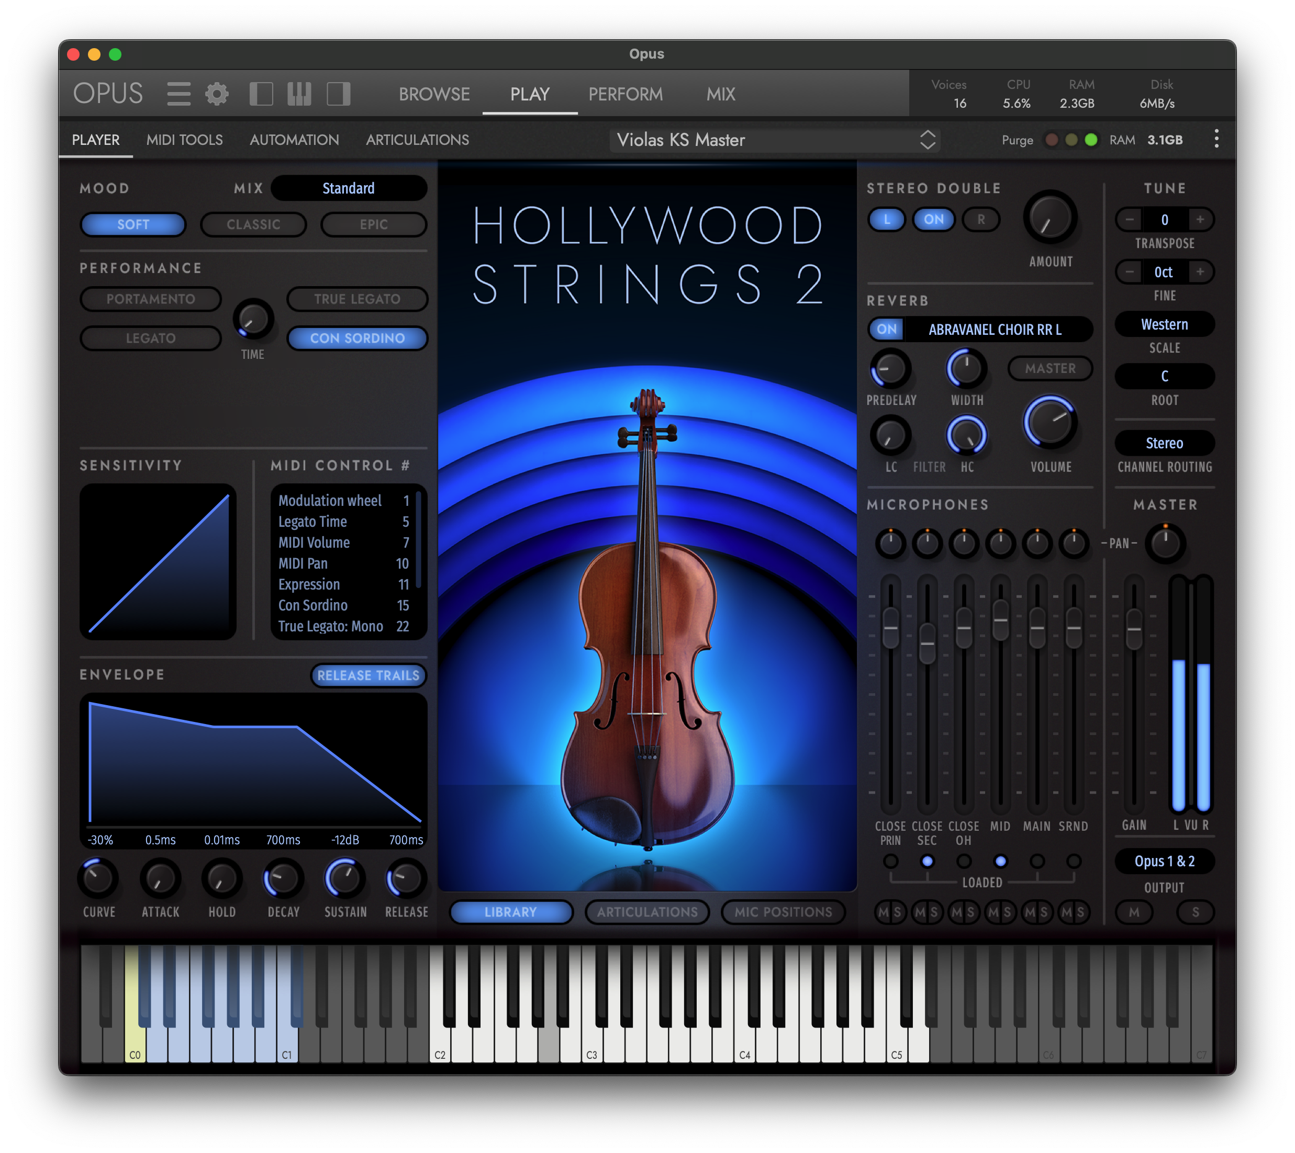Open the settings gear icon
Screen dimensions: 1295x1153
[x=217, y=94]
